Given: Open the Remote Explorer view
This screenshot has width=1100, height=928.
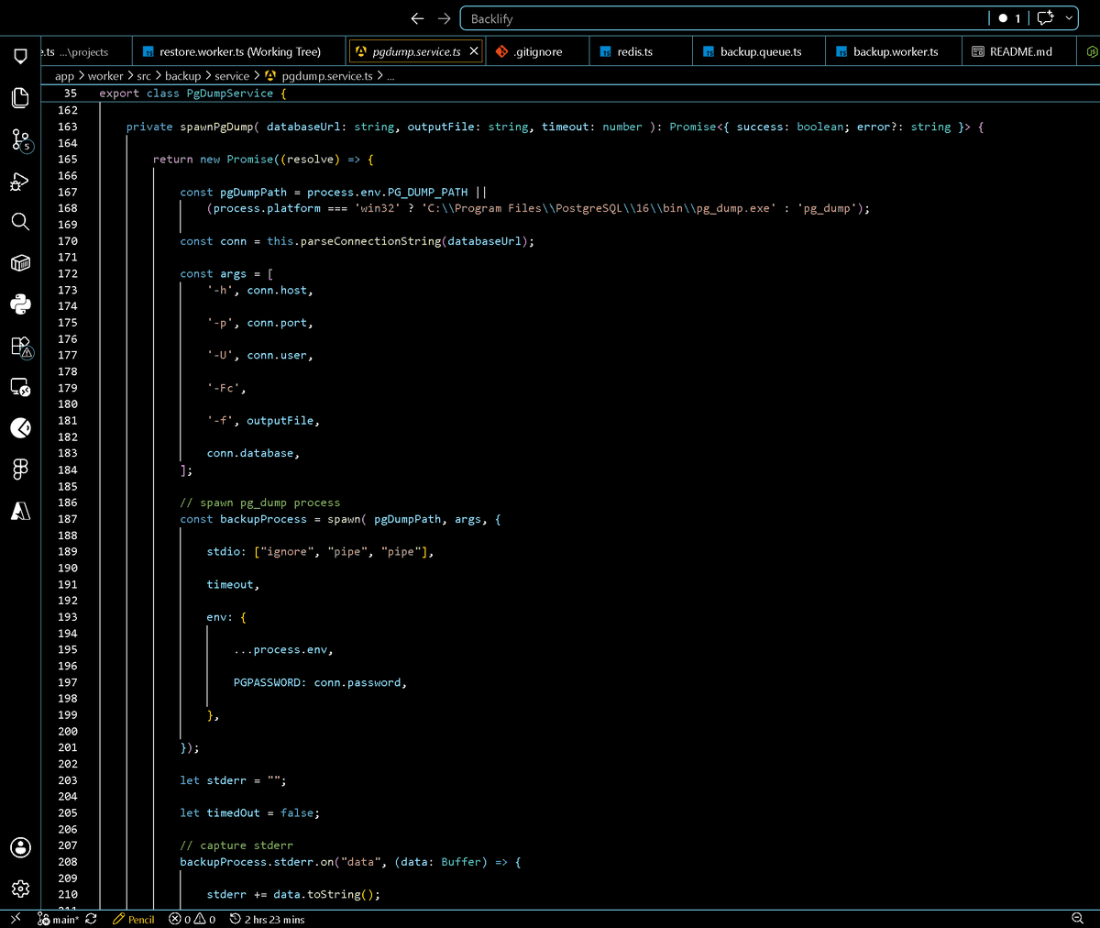Looking at the screenshot, I should (20, 387).
